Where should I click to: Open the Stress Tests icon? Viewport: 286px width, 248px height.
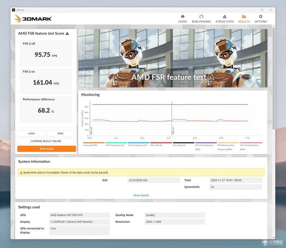click(225, 16)
